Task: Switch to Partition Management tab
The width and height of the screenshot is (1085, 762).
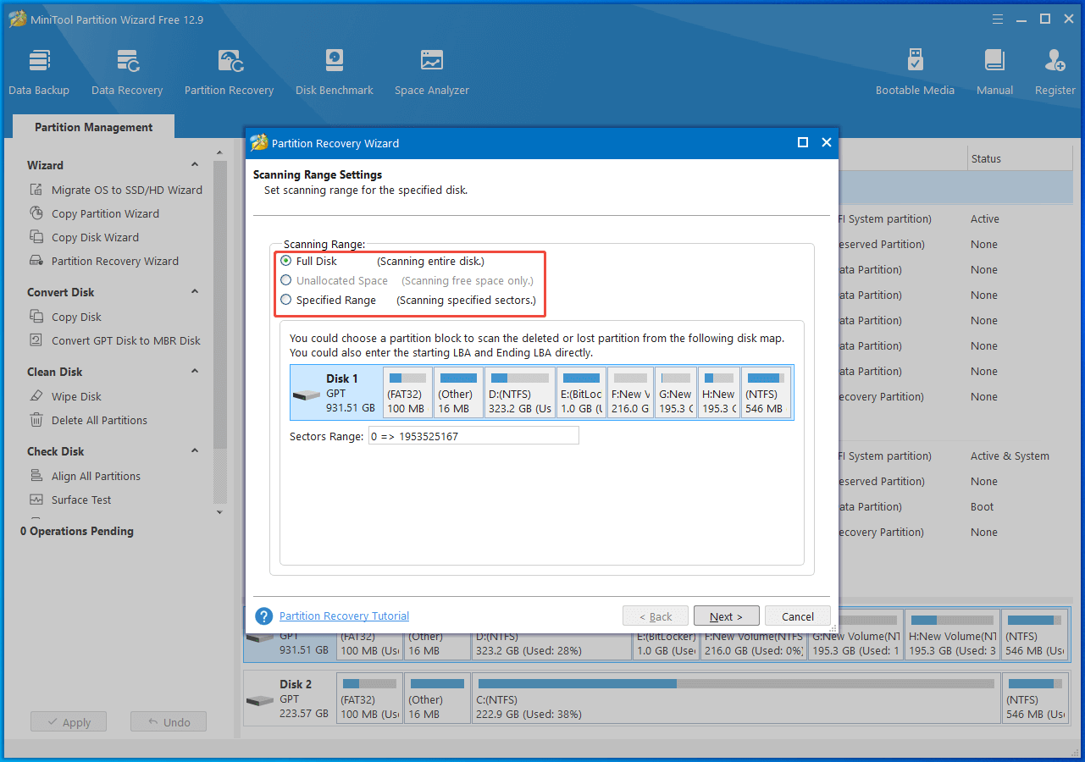Action: coord(93,127)
